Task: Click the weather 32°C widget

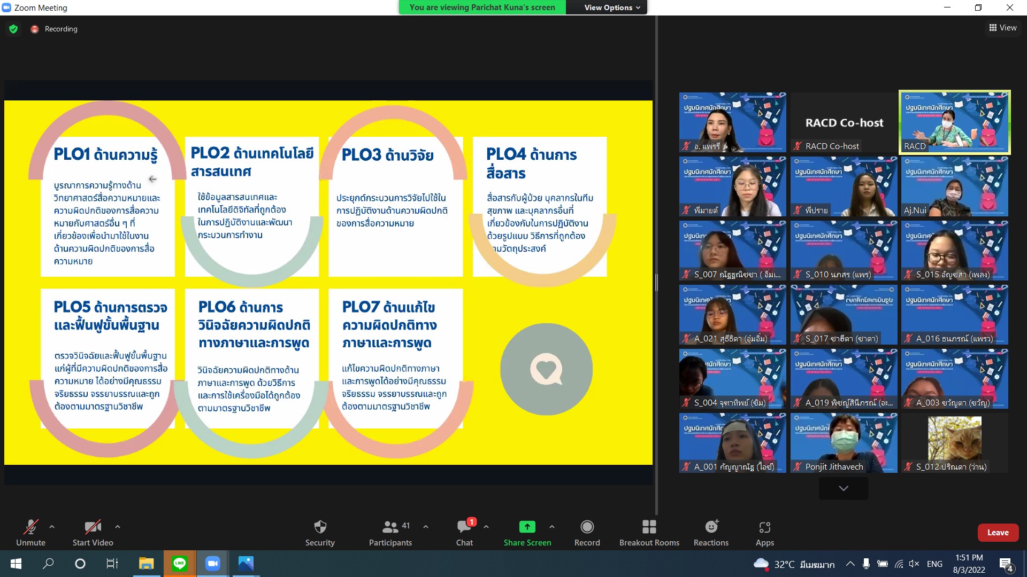Action: pos(794,564)
